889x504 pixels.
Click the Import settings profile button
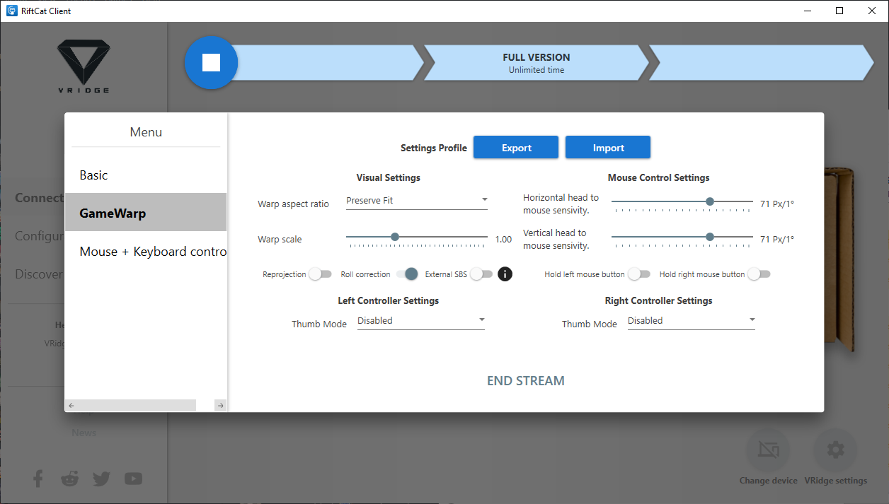click(608, 148)
